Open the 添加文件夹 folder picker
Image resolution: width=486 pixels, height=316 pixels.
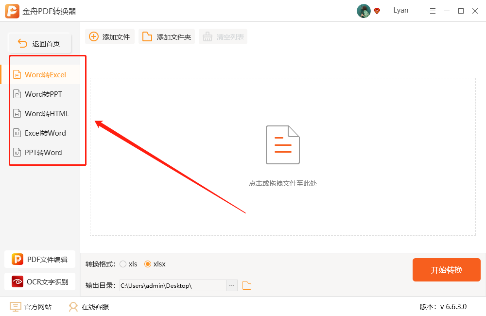[166, 36]
